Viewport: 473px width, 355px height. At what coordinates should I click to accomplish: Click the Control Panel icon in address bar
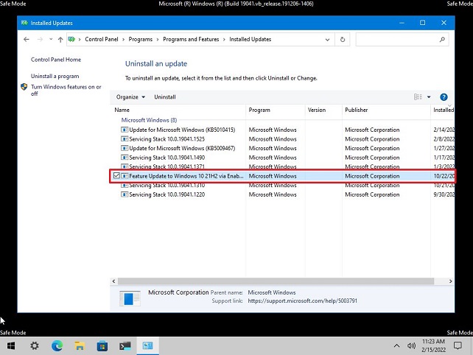(x=71, y=39)
